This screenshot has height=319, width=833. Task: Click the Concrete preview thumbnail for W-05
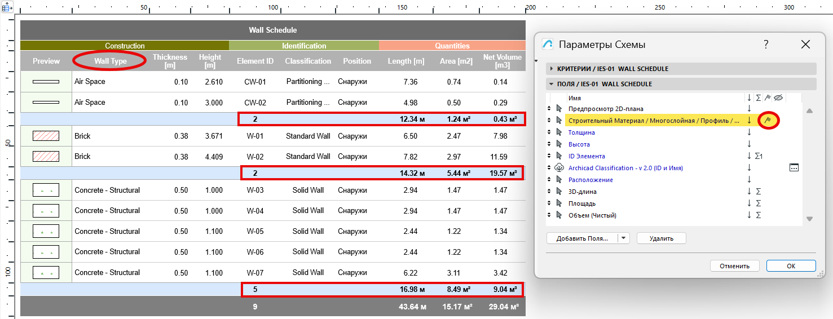[x=46, y=231]
